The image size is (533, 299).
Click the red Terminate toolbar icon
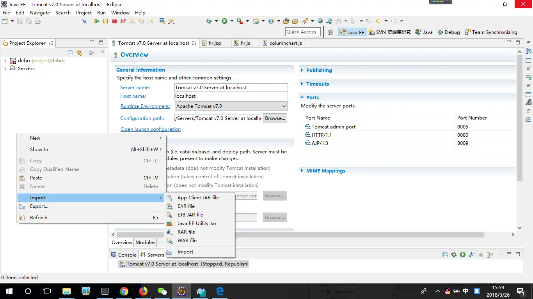(x=114, y=21)
